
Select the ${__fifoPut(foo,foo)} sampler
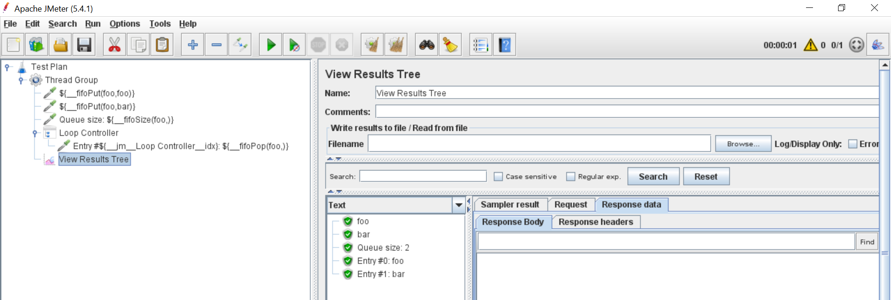coord(97,93)
